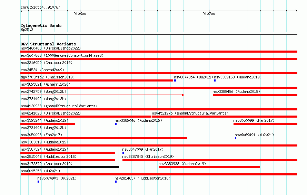Viewport: 307px width, 195px height.
Task: Click nsv3393244 (Audano2019) label
Action: [x=44, y=120]
